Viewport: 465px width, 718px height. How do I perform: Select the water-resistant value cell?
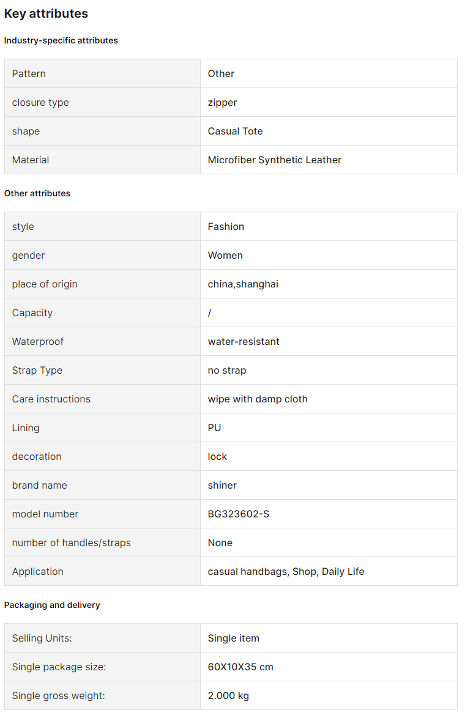click(329, 342)
